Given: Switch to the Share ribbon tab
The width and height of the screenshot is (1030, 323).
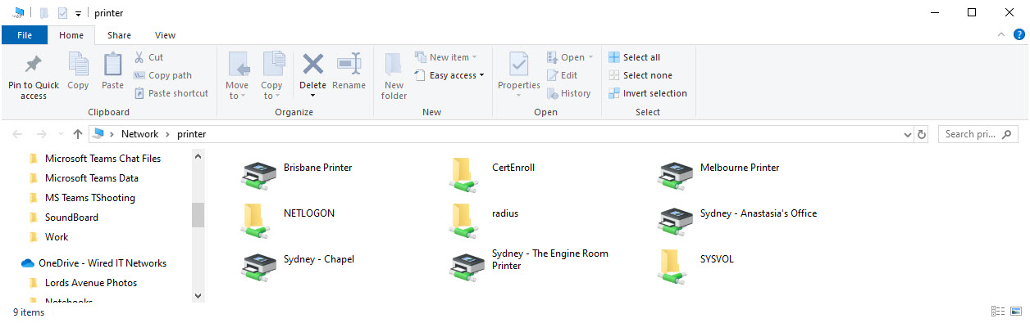Looking at the screenshot, I should (119, 35).
